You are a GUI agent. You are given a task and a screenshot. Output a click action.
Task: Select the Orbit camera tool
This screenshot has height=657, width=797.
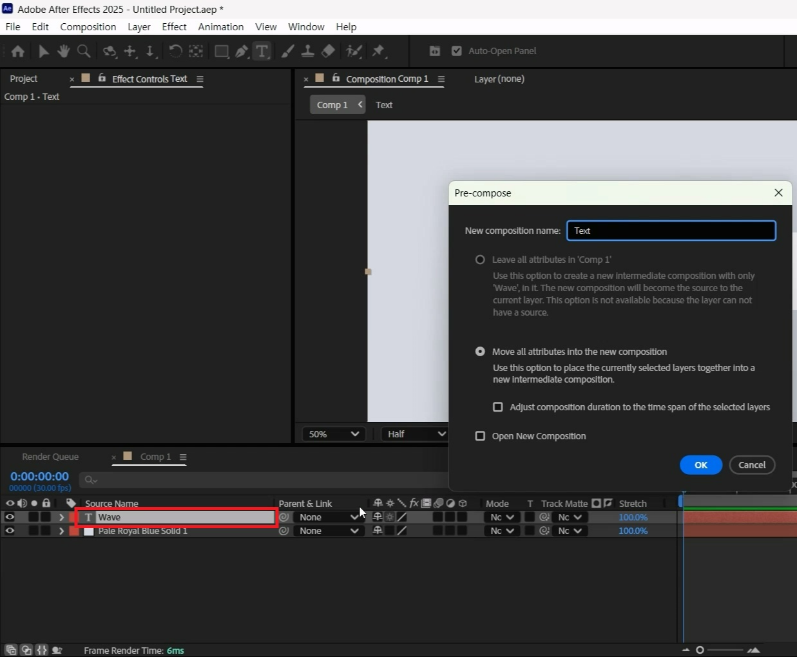110,51
